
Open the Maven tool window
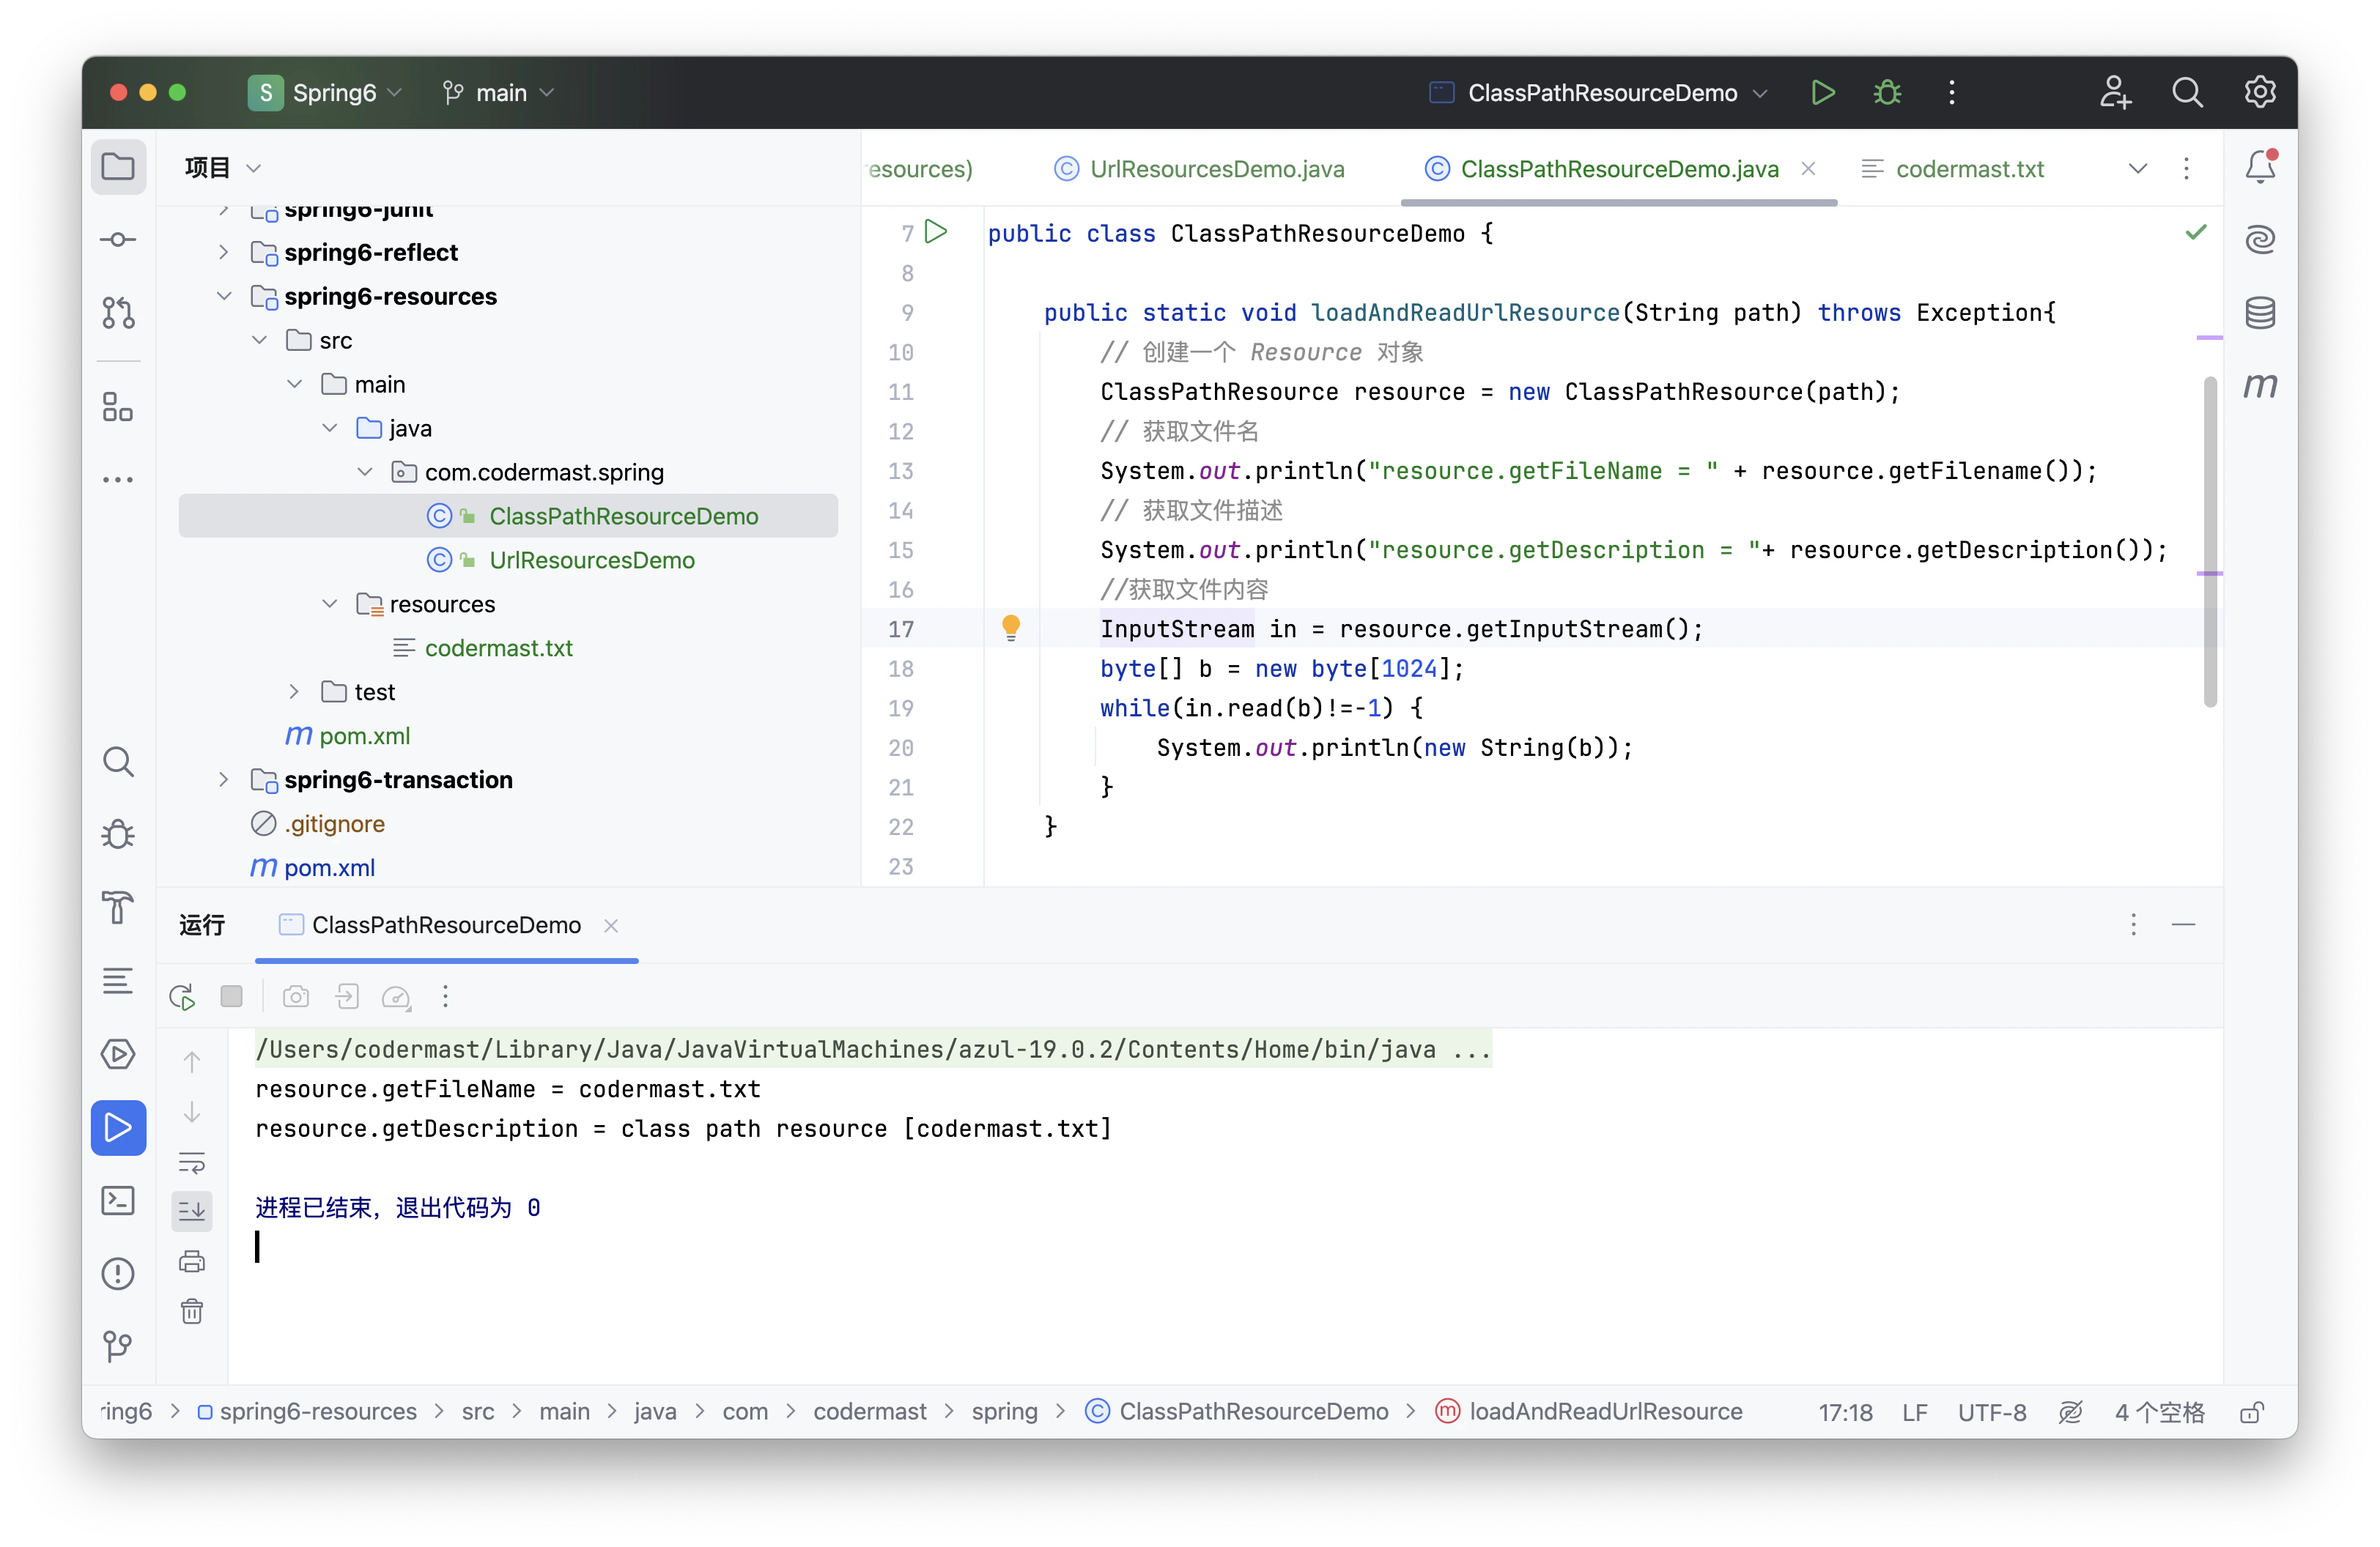[x=2260, y=386]
